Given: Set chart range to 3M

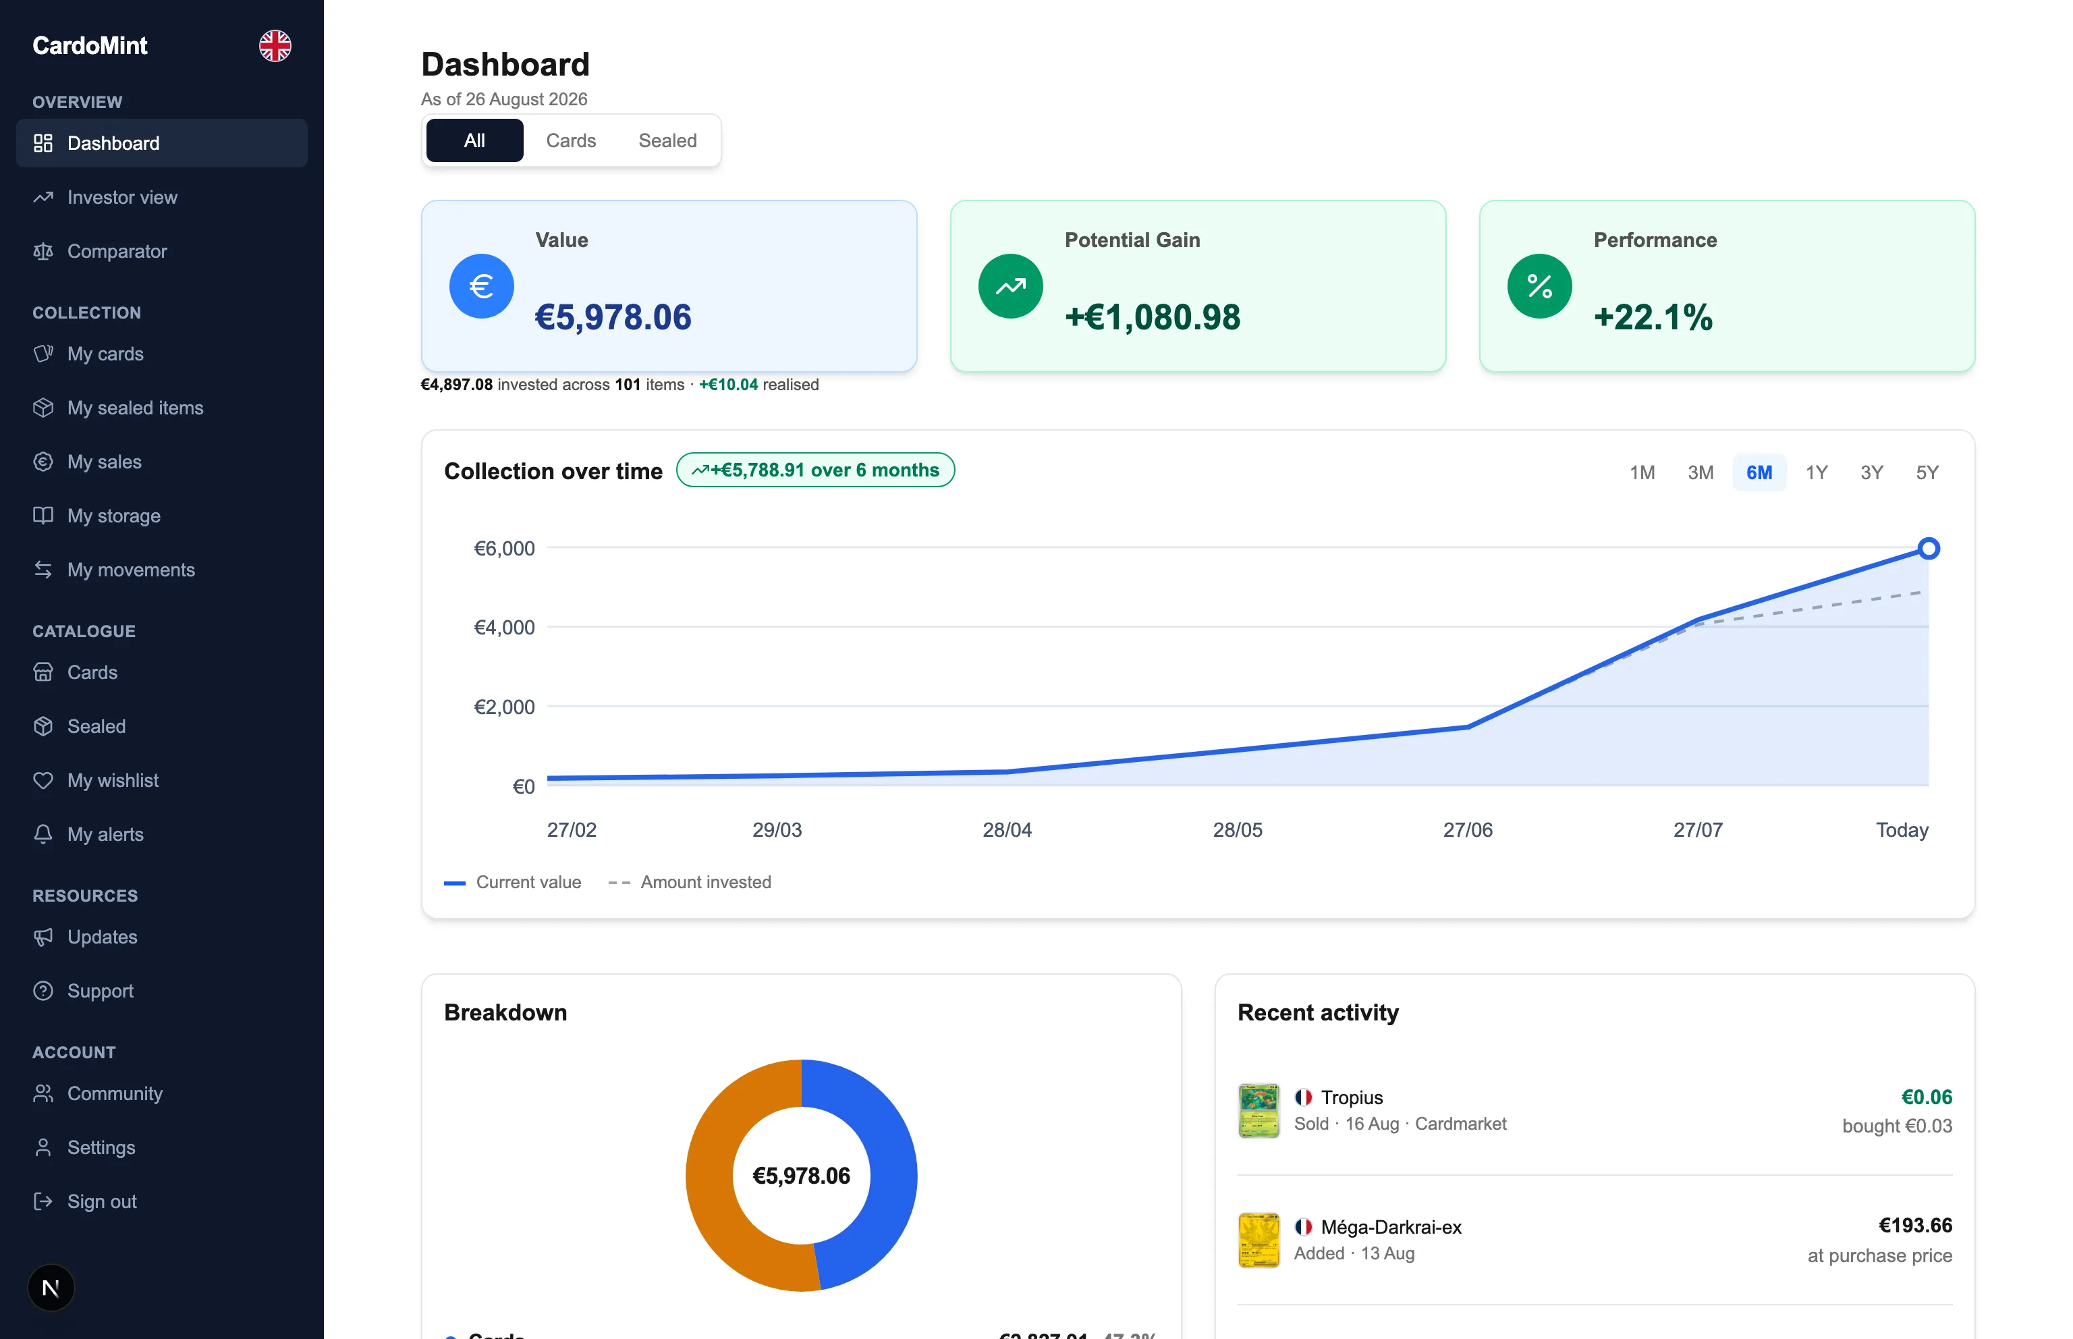Looking at the screenshot, I should [x=1700, y=472].
